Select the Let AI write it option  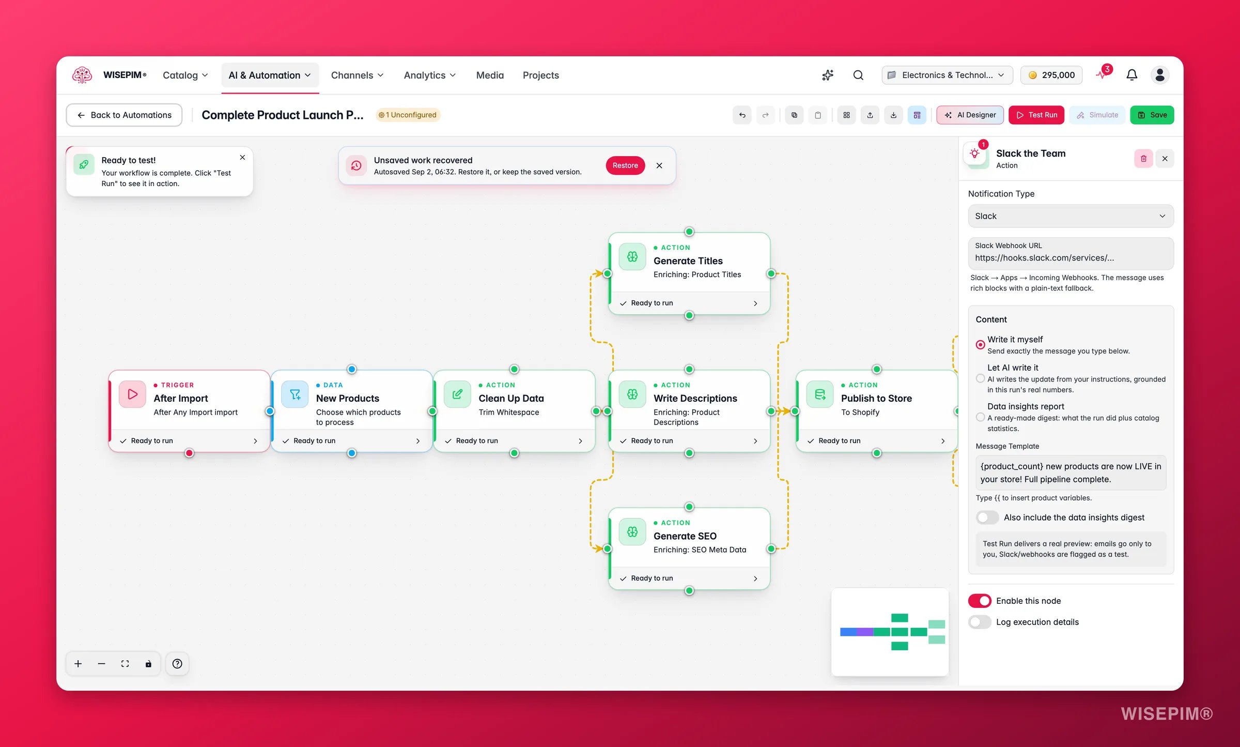[x=980, y=378]
